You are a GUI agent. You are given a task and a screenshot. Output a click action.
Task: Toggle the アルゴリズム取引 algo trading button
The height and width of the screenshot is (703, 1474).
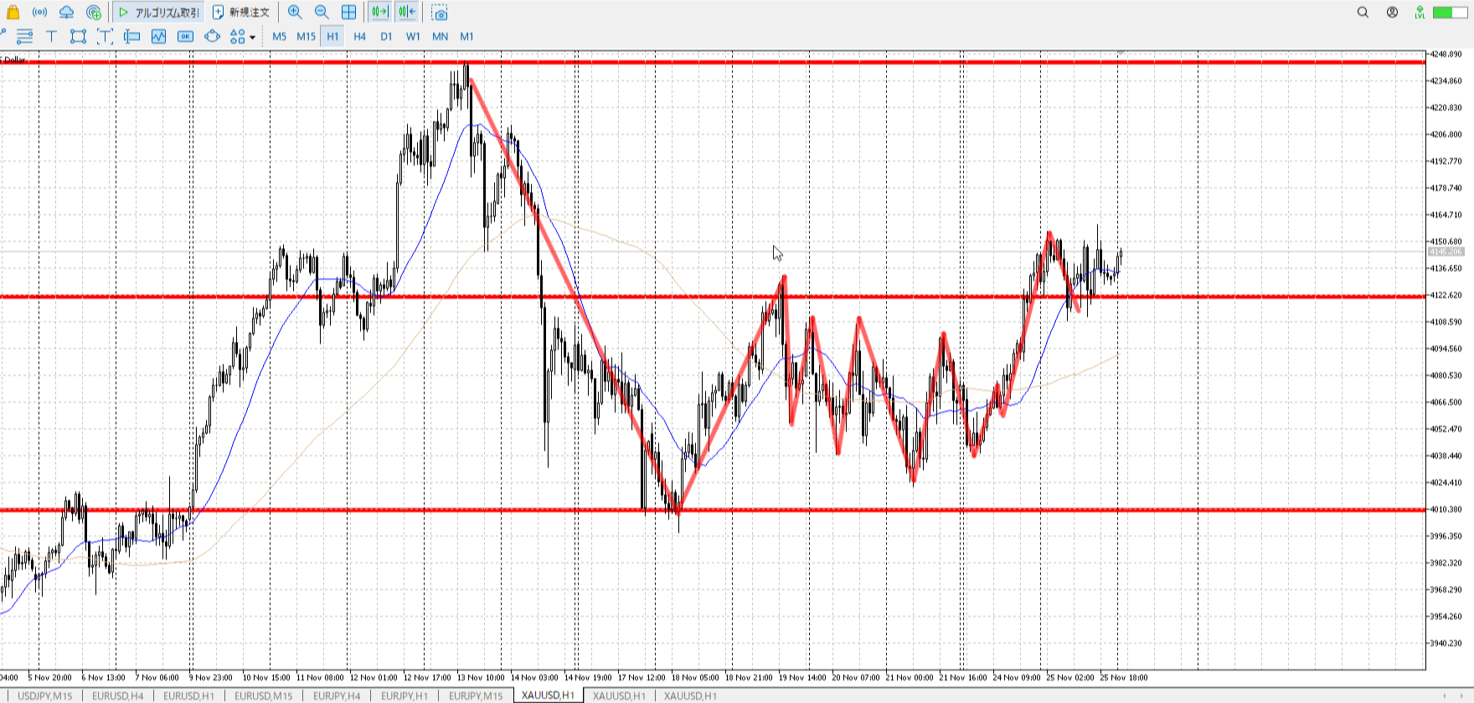point(159,13)
